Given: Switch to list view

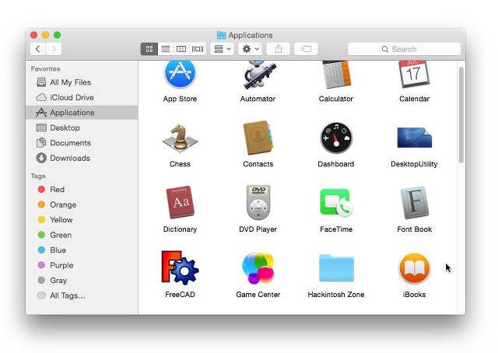Looking at the screenshot, I should [x=166, y=49].
